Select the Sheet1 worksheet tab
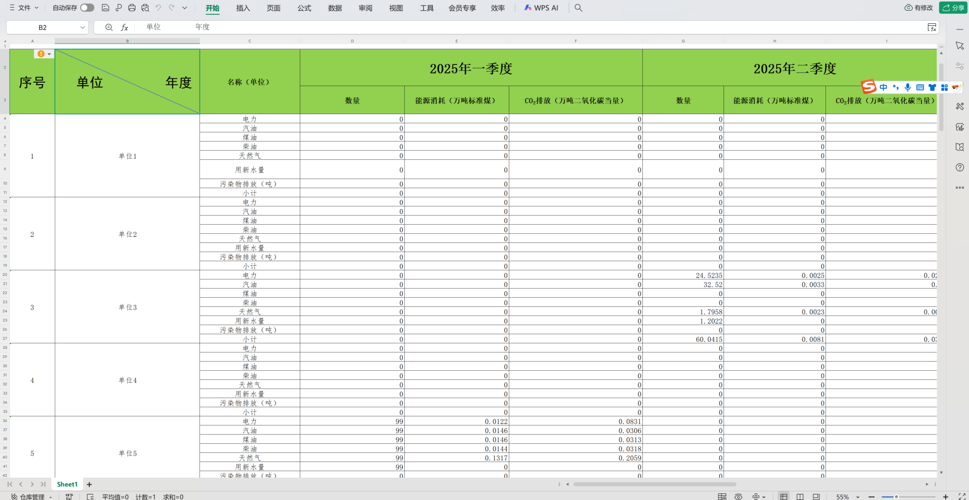Viewport: 969px width, 500px height. point(67,484)
